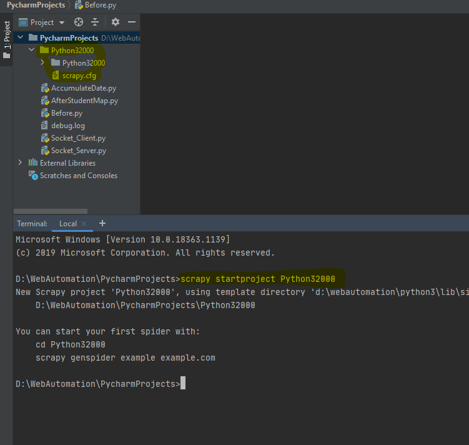This screenshot has width=469, height=445.
Task: Select AccumulateDate.py in project tree
Action: pos(84,88)
